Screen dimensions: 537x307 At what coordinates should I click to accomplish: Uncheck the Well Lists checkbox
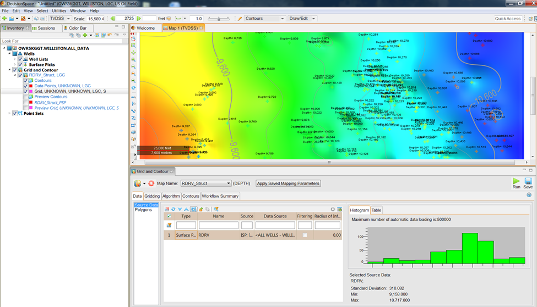[x=20, y=59]
